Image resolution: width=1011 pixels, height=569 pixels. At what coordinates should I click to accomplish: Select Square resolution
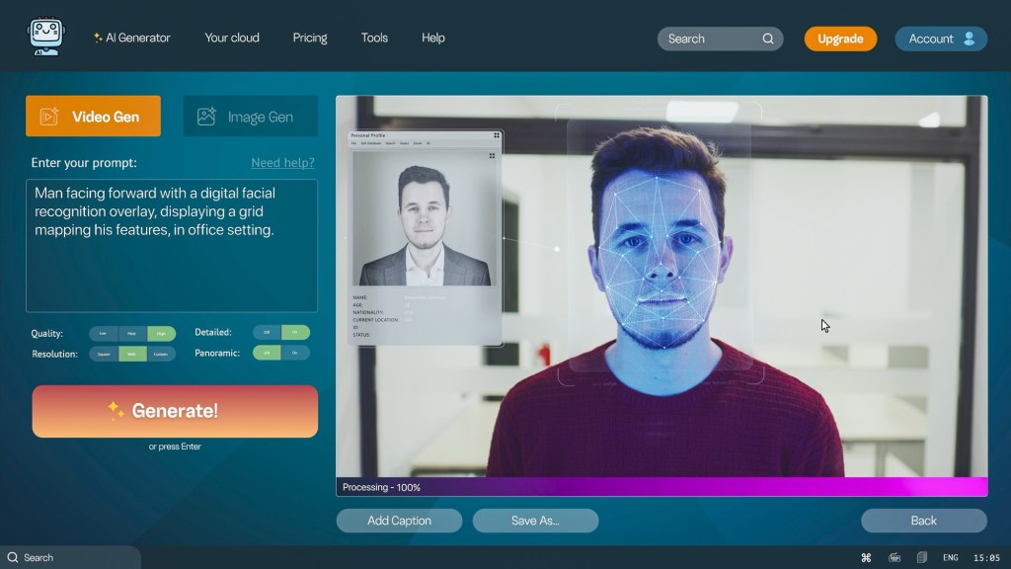[x=103, y=354]
